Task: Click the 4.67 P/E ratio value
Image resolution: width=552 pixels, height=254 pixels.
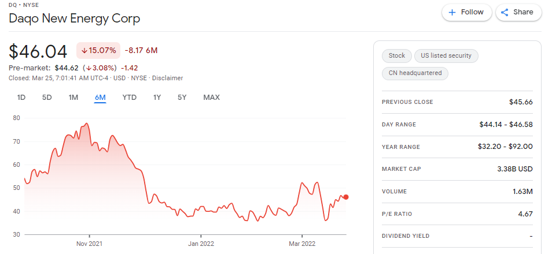Action: 525,214
